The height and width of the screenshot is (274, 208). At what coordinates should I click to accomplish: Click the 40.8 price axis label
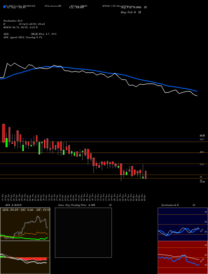click(202, 152)
